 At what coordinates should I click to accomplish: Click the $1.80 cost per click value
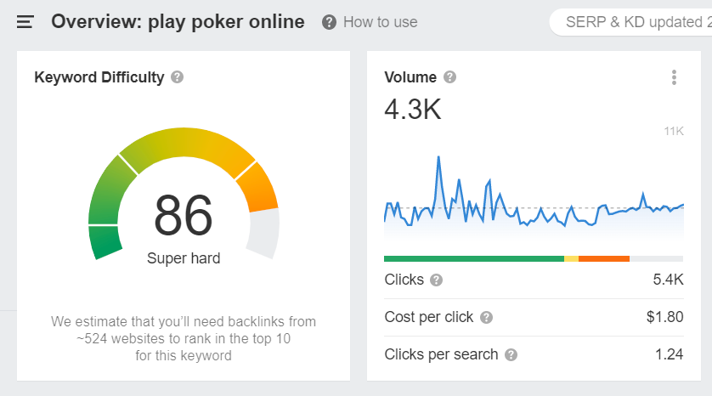click(x=664, y=316)
